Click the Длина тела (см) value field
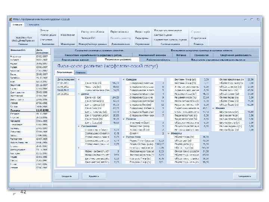 coord(115,83)
